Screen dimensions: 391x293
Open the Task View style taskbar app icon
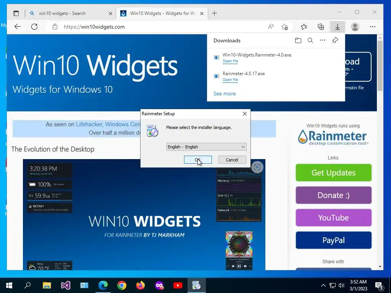click(x=84, y=285)
